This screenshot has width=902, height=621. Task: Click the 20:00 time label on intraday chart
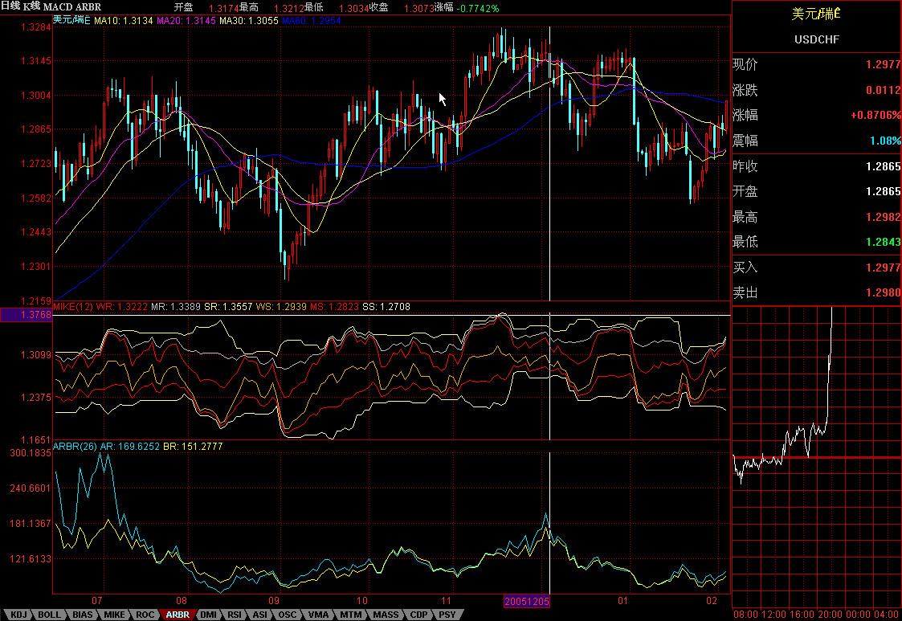pyautogui.click(x=830, y=615)
